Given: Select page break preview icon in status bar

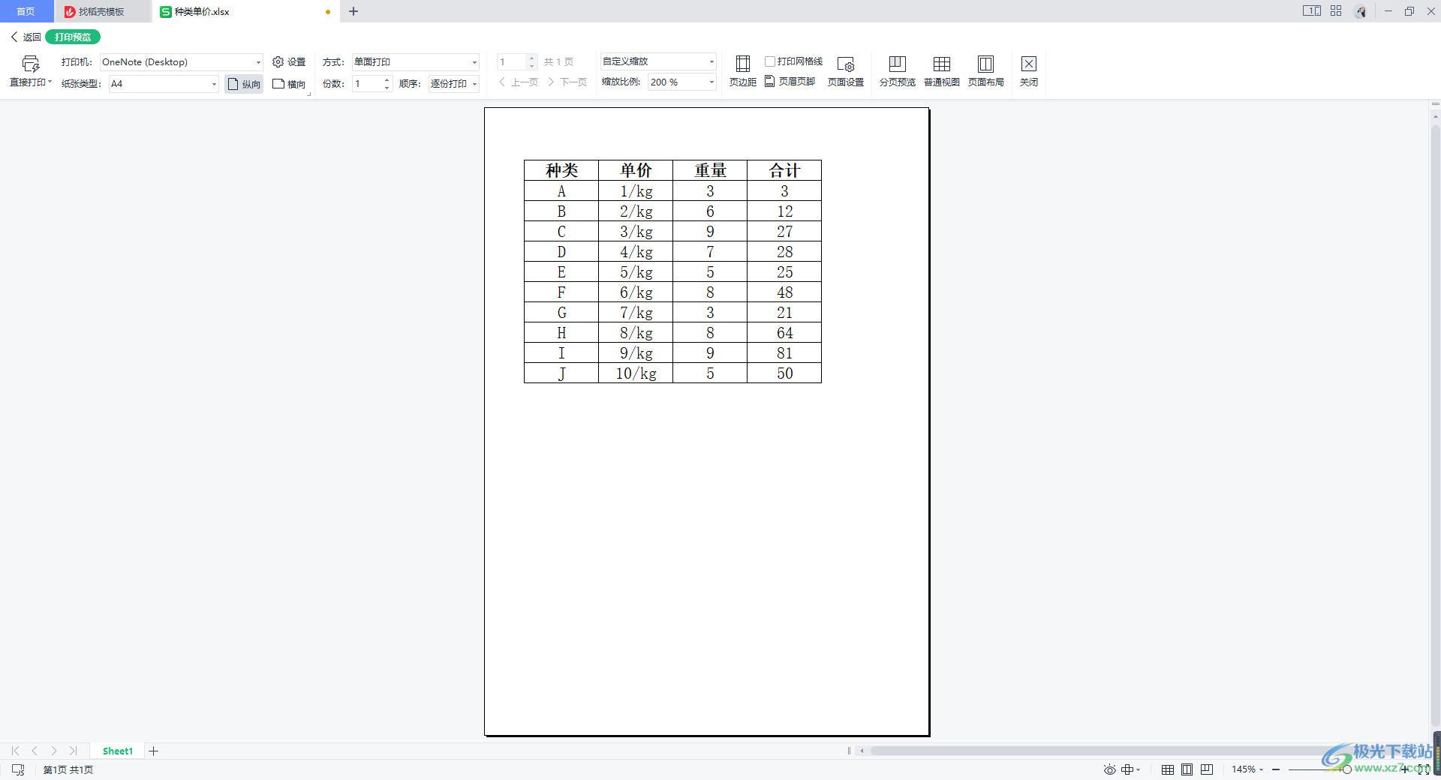Looking at the screenshot, I should tap(1206, 769).
